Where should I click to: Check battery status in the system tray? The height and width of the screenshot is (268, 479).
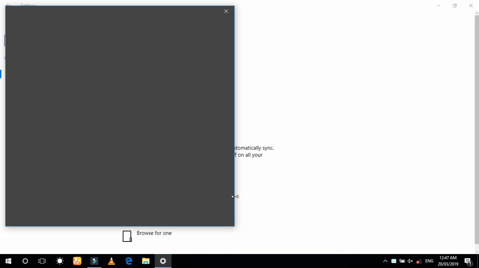(x=402, y=261)
